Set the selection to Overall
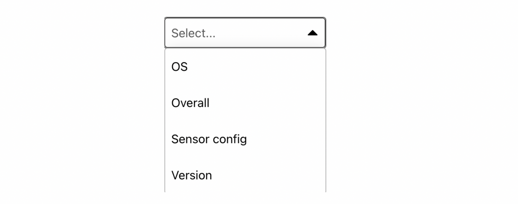Image resolution: width=518 pixels, height=204 pixels. pyautogui.click(x=190, y=103)
